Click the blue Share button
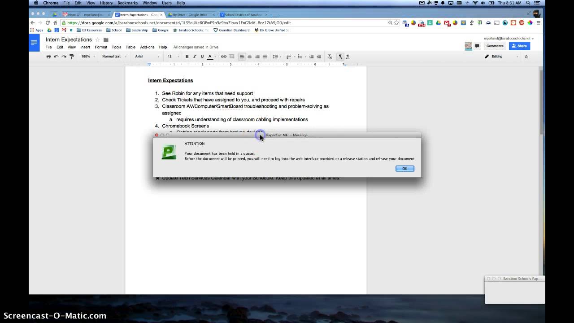Screen dimensions: 574x323 pos(519,46)
